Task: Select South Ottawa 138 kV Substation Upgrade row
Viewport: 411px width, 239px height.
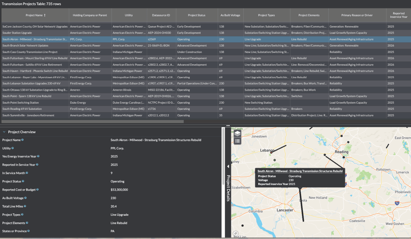Action: (206, 90)
